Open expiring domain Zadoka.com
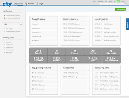Image resolution: width=129 pixels, height=98 pixels. (x=72, y=36)
